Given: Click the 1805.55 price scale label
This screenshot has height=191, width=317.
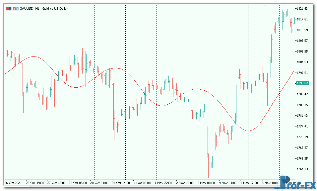Looking at the screenshot, I should tap(302, 51).
